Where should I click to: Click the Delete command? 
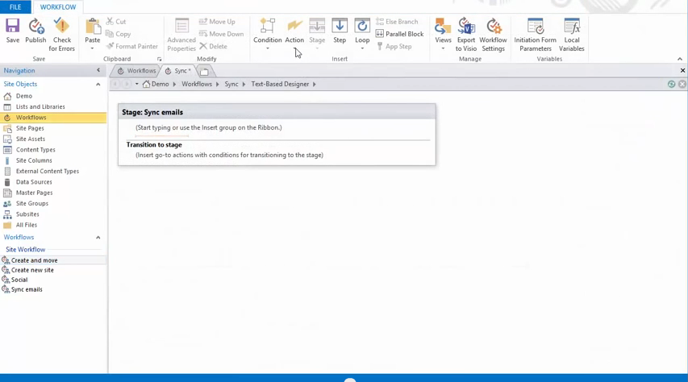point(213,46)
